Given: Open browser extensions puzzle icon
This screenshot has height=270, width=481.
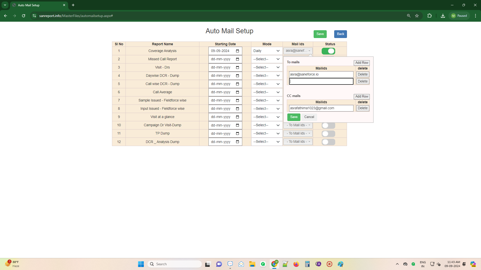Looking at the screenshot, I should [429, 16].
